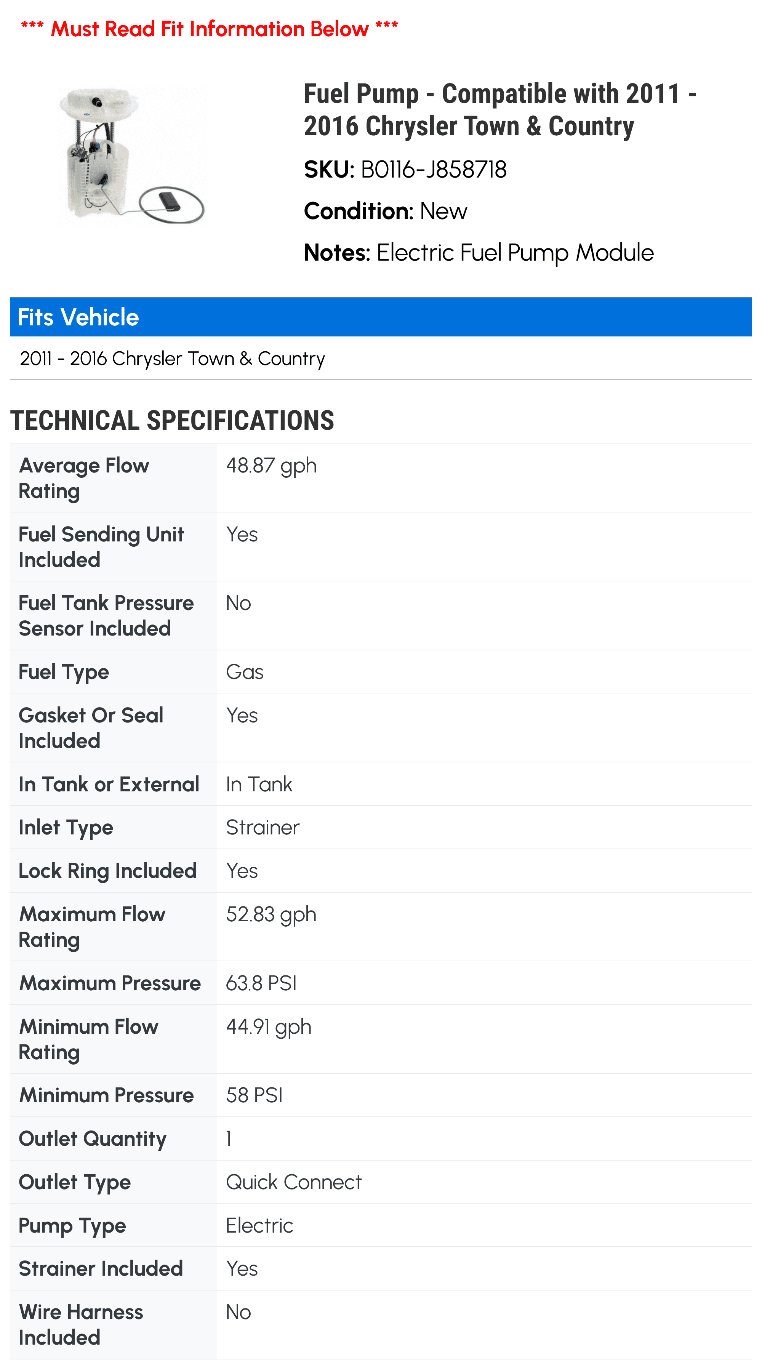Click the In Tank or External label
This screenshot has height=1369, width=762.
(109, 785)
